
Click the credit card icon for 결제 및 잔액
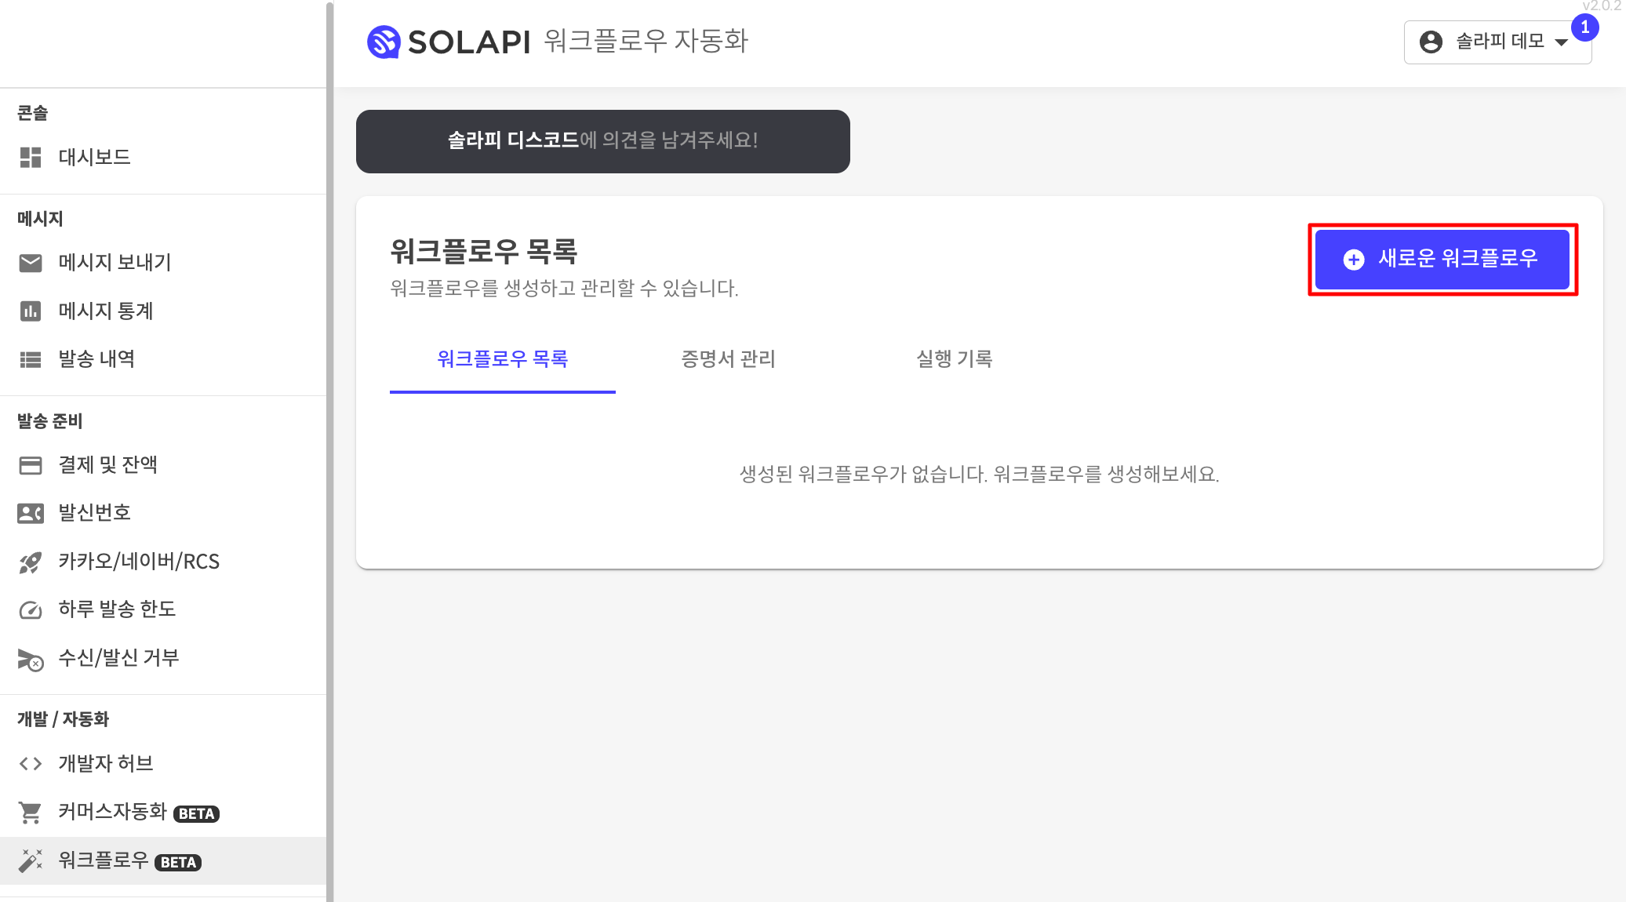[31, 465]
